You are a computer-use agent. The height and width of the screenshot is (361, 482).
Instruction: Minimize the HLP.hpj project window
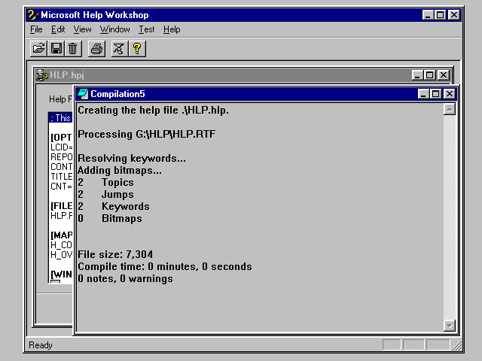point(417,75)
